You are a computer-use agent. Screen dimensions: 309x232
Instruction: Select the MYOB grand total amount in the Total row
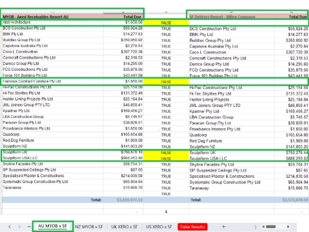129,200
